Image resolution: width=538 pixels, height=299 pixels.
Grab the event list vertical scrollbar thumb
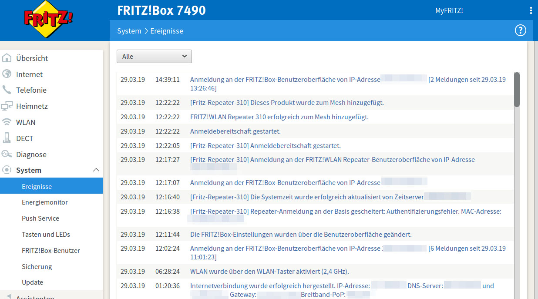(x=517, y=90)
